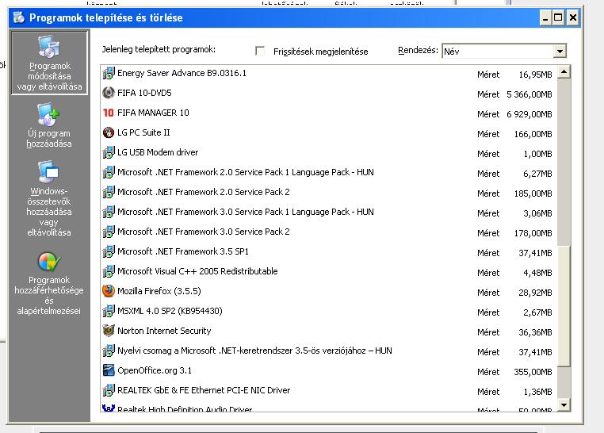
Task: Select Microsoft .NET Framework 3.5 SP1 entry
Action: click(x=328, y=252)
